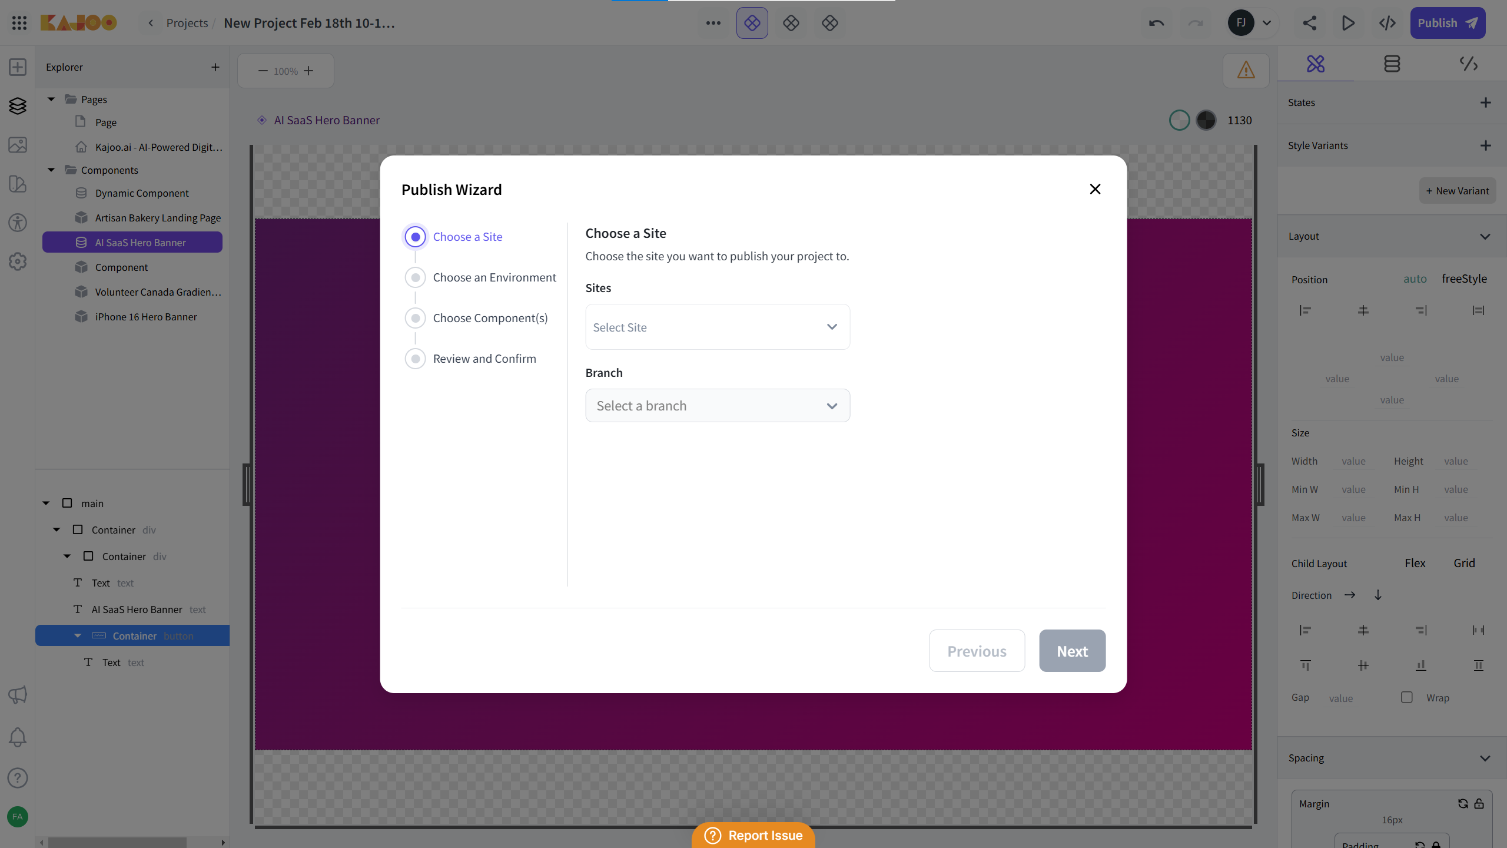Select the Artisan Bakery Landing Page item

pos(157,218)
